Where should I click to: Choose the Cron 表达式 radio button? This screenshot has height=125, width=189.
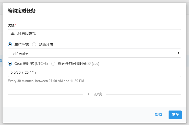point(10,64)
